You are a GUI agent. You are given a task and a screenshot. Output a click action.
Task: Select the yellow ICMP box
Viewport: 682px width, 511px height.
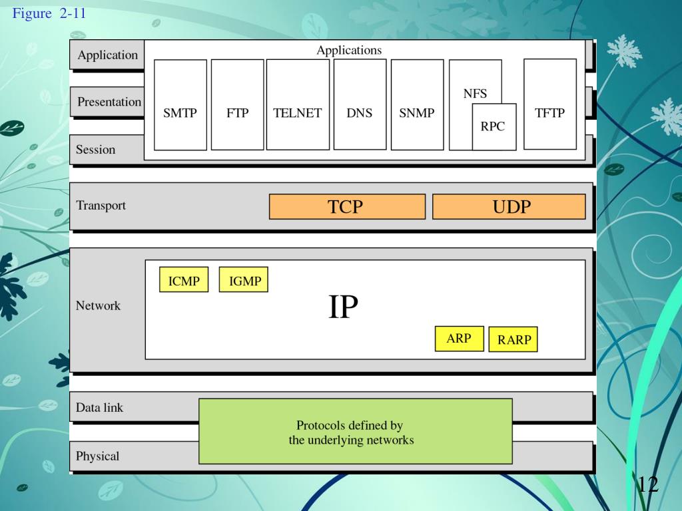click(184, 279)
